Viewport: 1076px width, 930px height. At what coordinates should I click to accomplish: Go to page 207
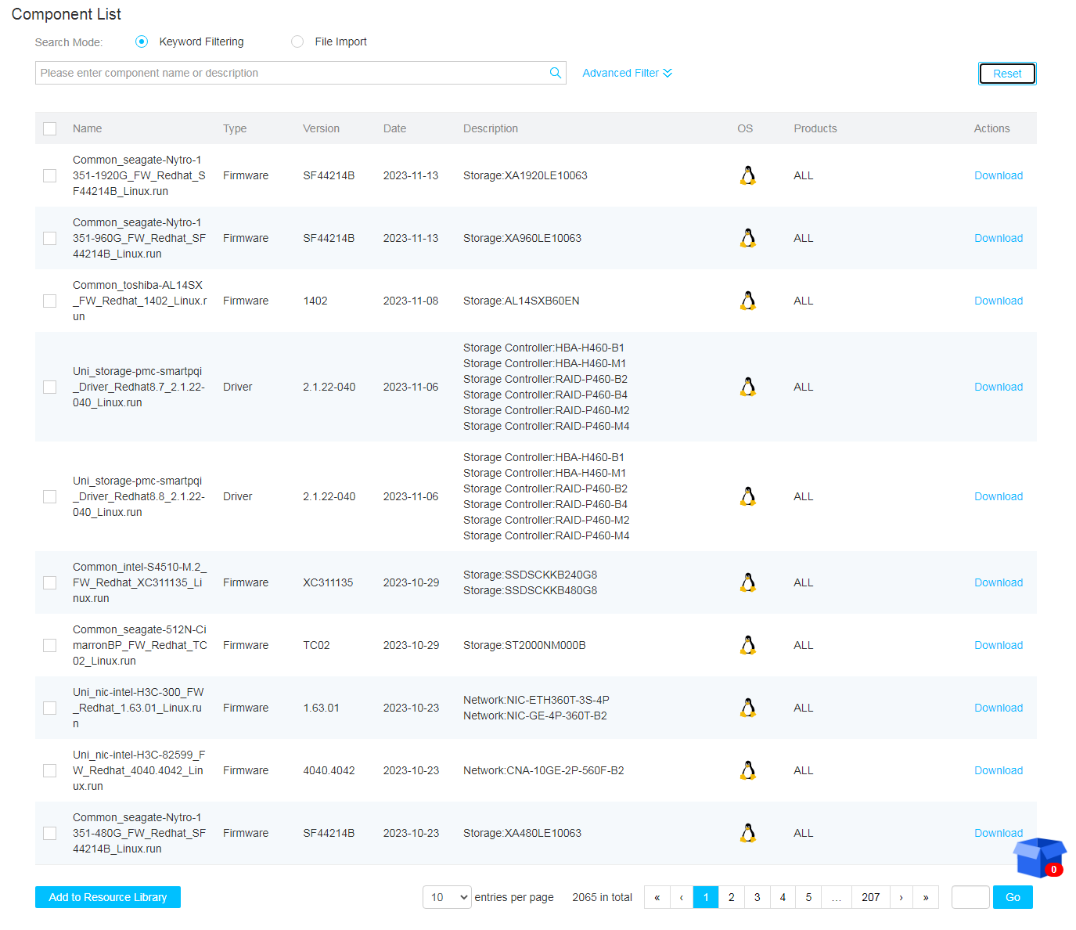(x=870, y=897)
